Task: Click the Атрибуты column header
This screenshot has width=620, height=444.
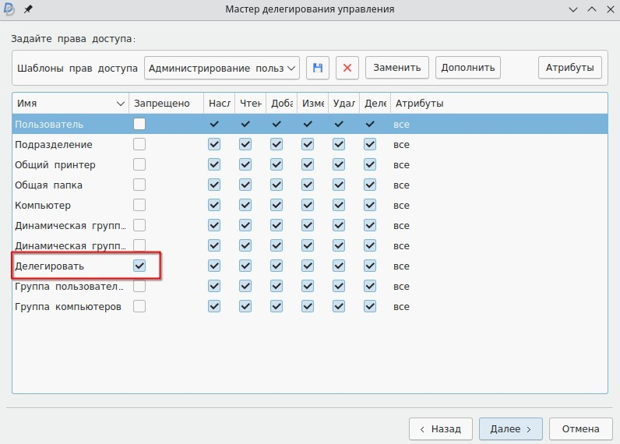Action: coord(420,104)
